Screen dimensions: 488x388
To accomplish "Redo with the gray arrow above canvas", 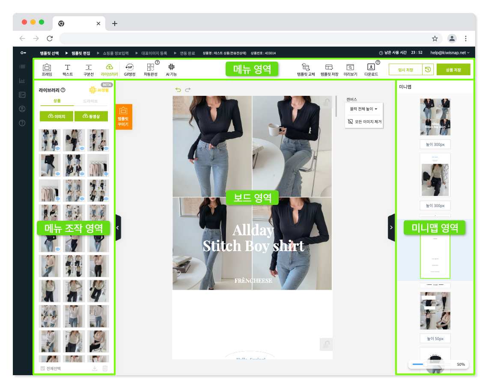I will tap(187, 89).
